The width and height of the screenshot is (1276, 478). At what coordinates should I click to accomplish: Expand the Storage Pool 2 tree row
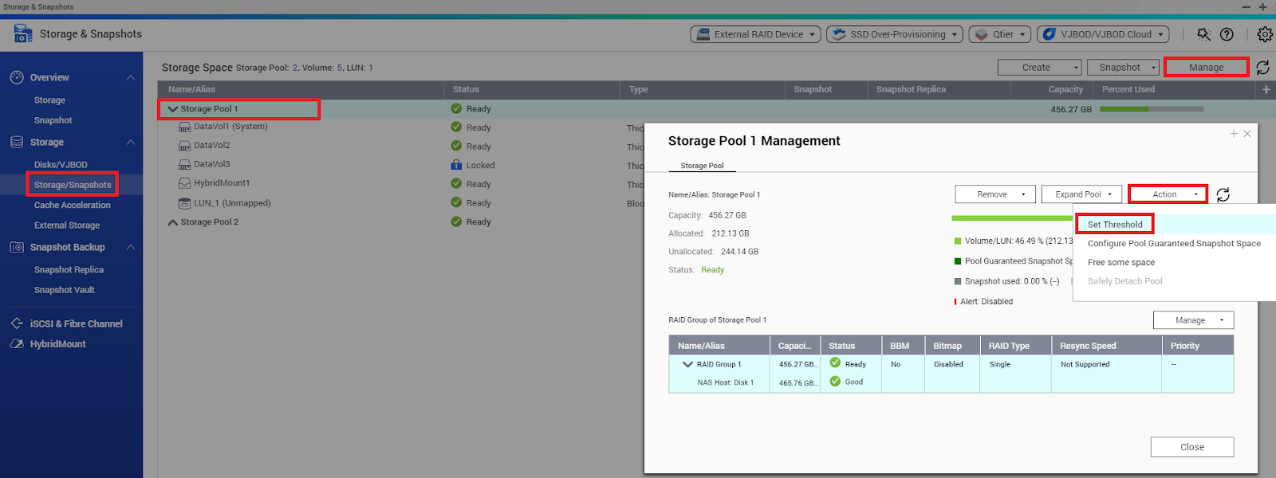pos(172,222)
